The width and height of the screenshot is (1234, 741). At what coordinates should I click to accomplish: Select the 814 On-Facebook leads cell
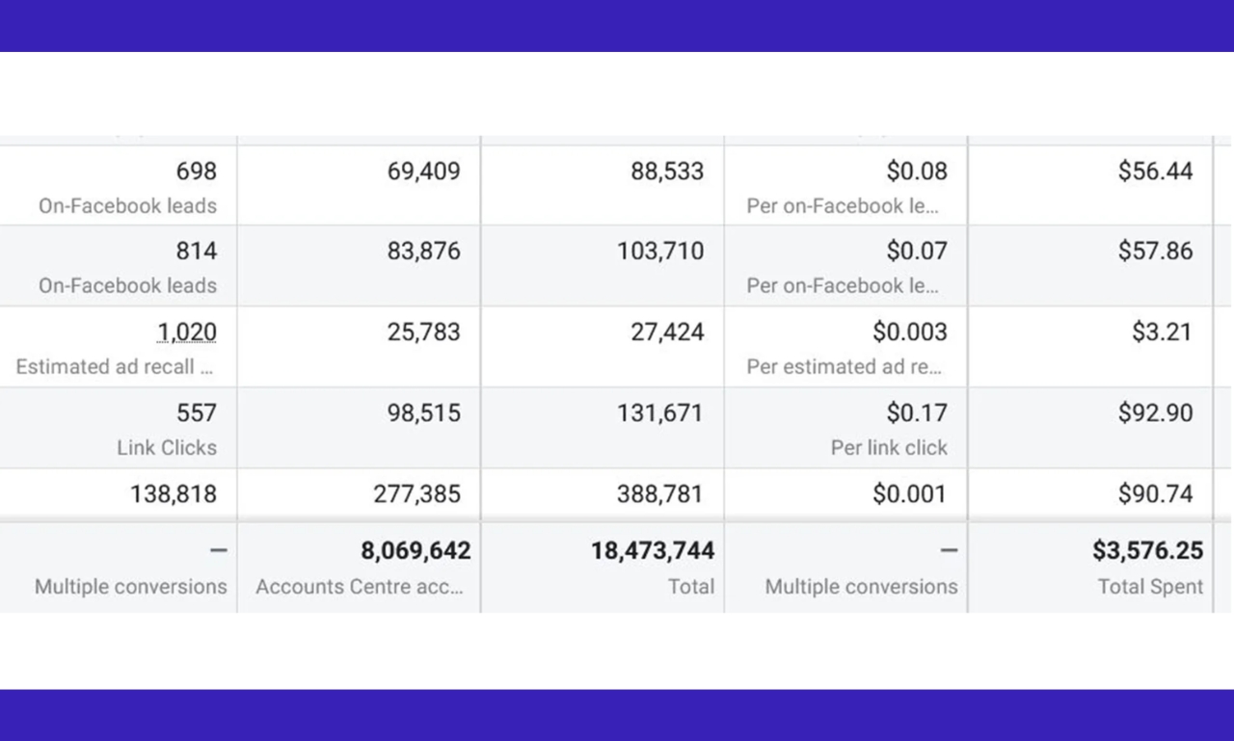[196, 251]
